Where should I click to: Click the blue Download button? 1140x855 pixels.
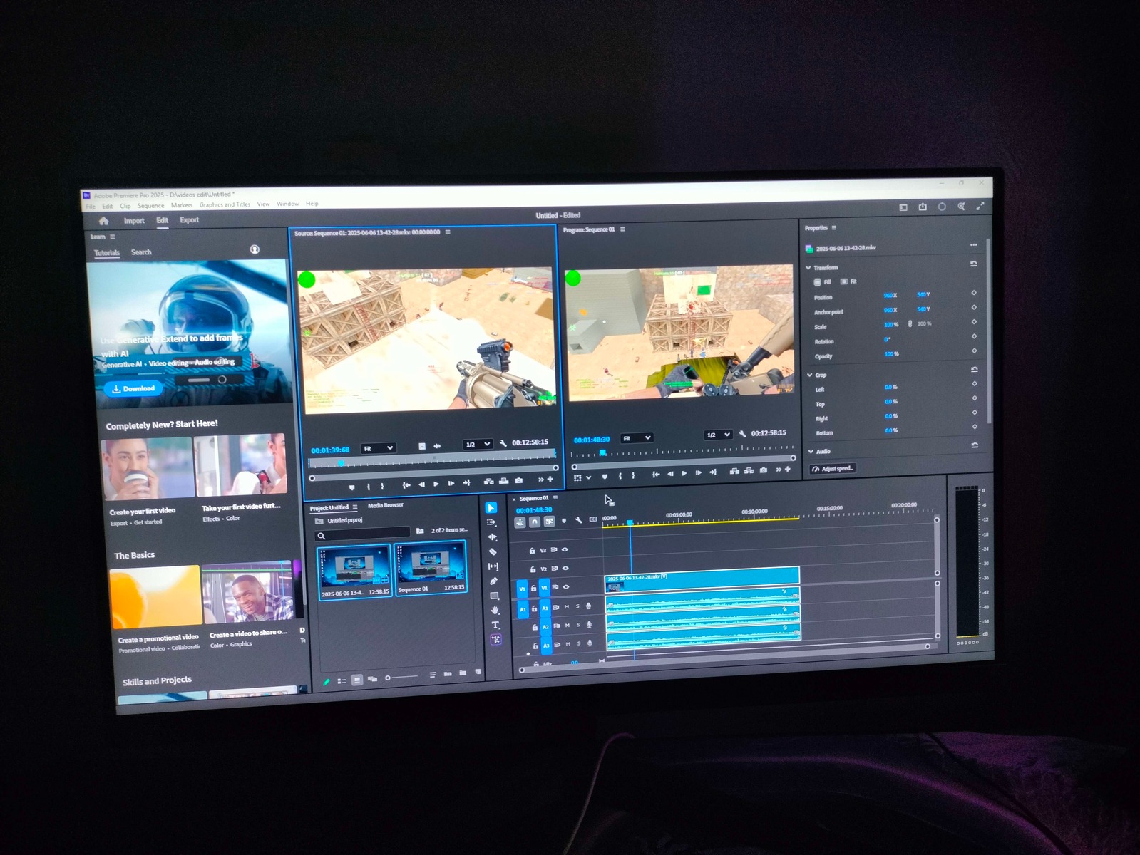point(133,389)
